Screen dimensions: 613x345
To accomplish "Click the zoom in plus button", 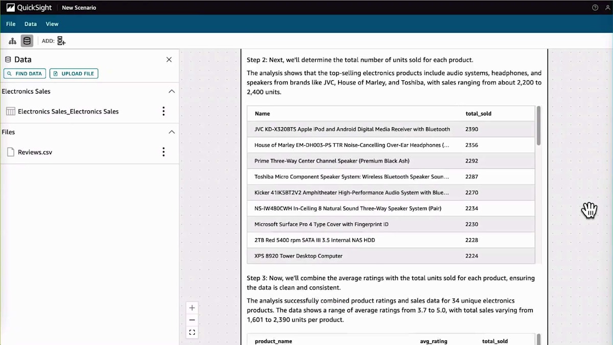I will (x=192, y=308).
